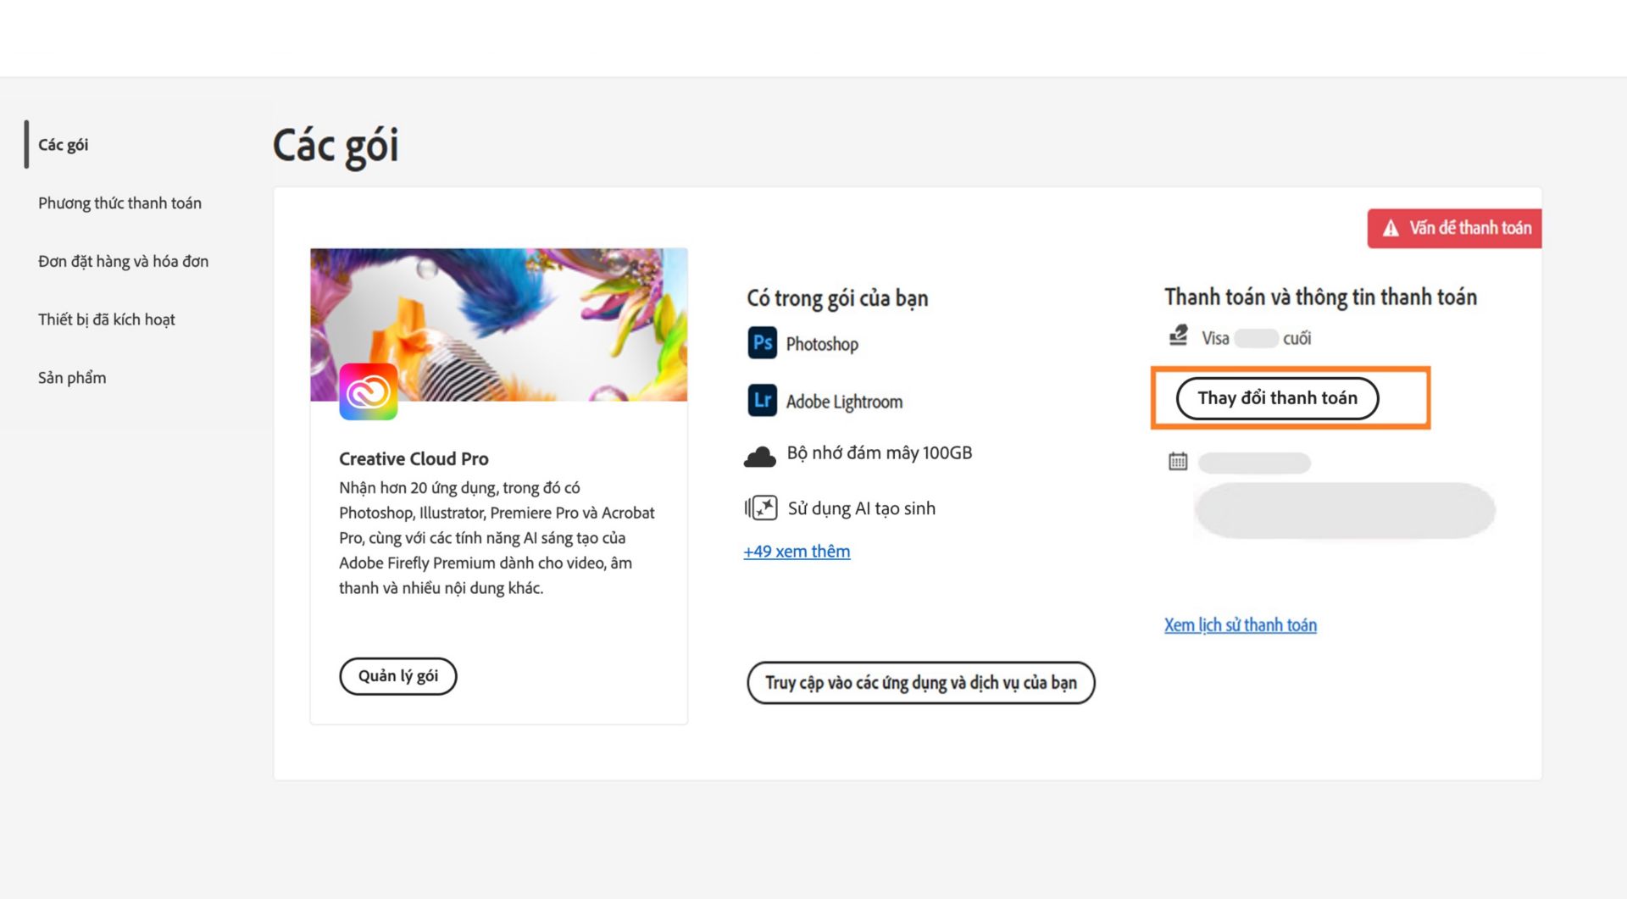This screenshot has width=1627, height=899.
Task: Click the Adobe Lightroom Lr icon
Action: 762,401
